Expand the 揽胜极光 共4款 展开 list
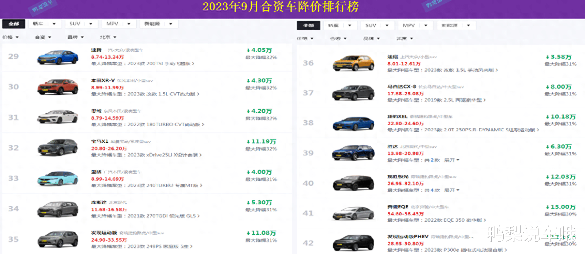 point(452,190)
